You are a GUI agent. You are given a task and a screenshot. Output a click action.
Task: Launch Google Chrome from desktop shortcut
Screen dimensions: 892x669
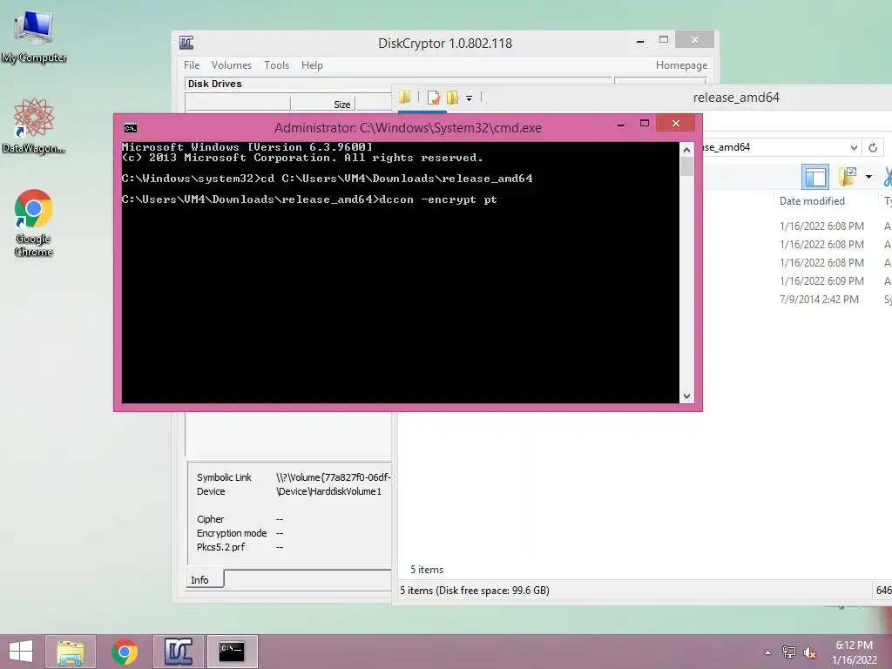[34, 222]
